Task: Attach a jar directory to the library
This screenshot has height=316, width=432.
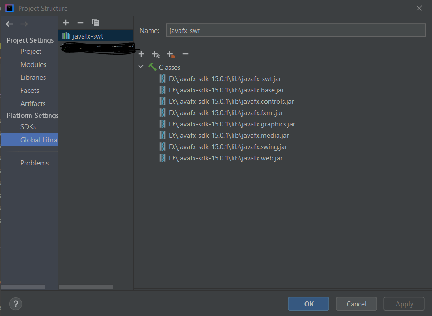Action: pyautogui.click(x=171, y=54)
